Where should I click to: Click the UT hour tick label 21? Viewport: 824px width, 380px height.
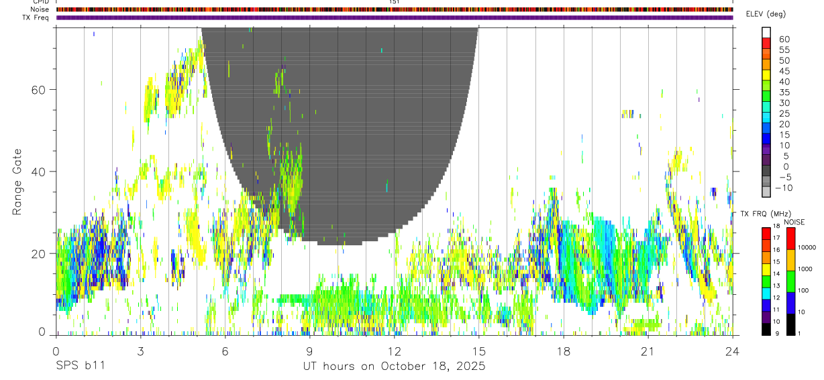click(x=648, y=350)
